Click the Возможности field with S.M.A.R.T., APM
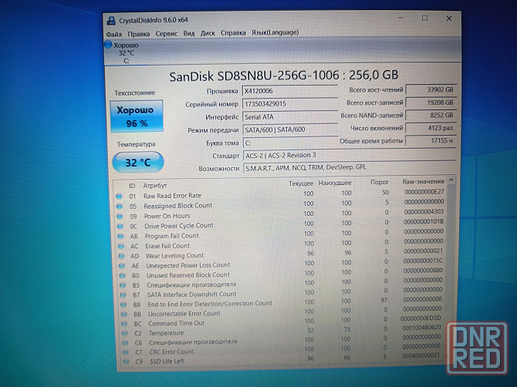Viewport: 517px width, 387px height. 350,167
